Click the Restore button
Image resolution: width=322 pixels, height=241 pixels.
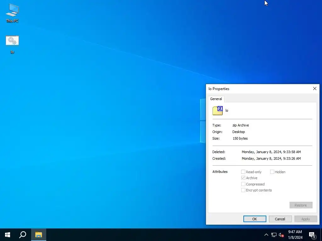pos(301,205)
